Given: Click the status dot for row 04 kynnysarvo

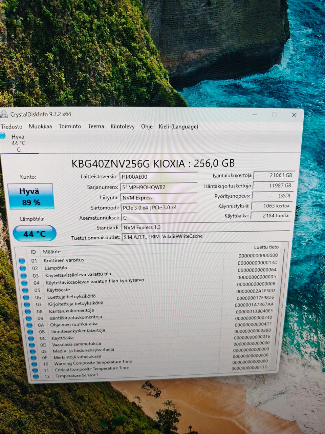Looking at the screenshot, I should point(24,283).
